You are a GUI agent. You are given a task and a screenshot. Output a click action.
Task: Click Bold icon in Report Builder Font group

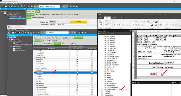pos(115,25)
